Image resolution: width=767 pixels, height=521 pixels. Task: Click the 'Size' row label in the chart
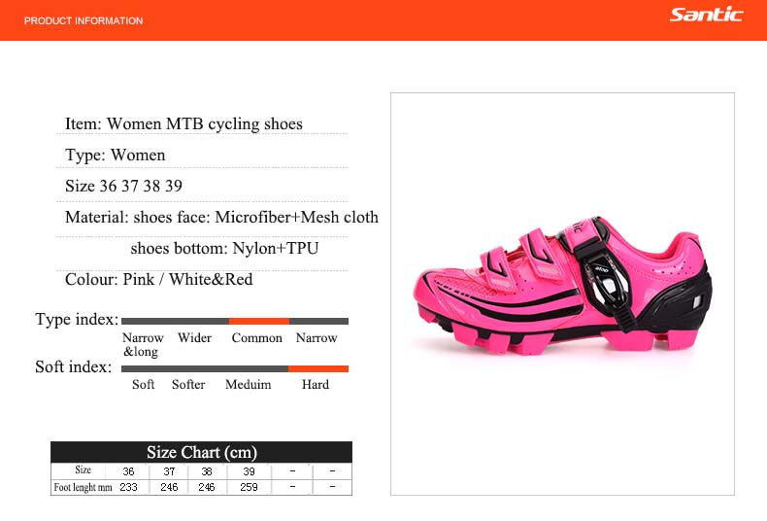click(83, 470)
